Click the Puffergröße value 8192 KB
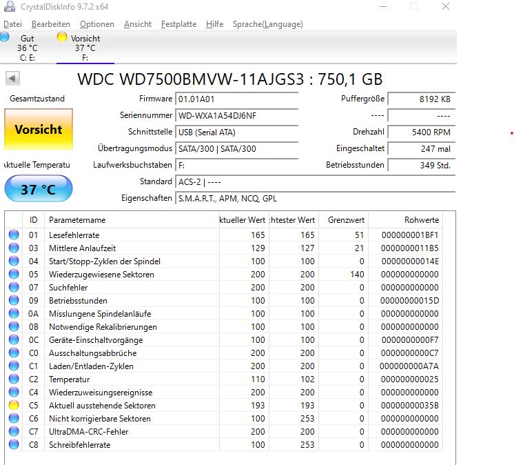514x465 pixels. point(422,99)
